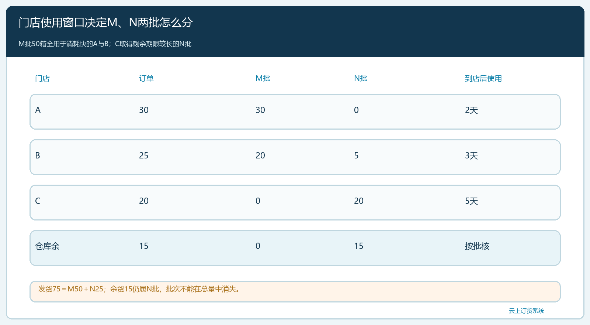Image resolution: width=590 pixels, height=325 pixels.
Task: Click the 门店 column header
Action: pos(42,78)
